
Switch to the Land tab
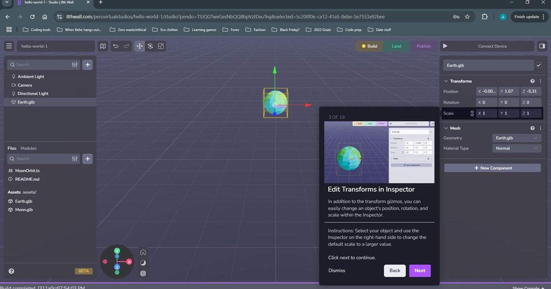tap(396, 46)
